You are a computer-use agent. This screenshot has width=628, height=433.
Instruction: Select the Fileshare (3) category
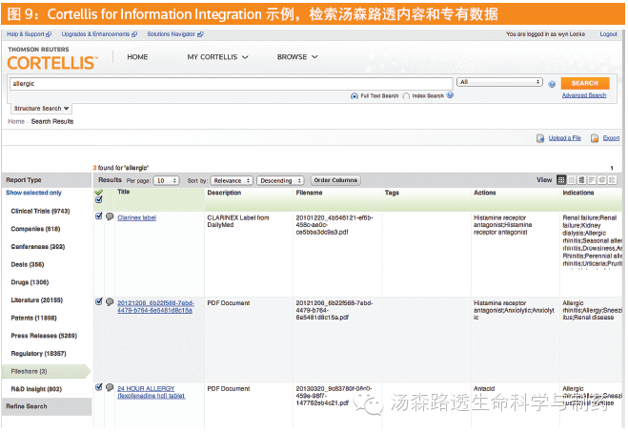coord(46,372)
